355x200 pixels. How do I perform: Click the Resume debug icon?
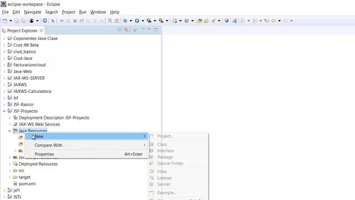click(62, 21)
